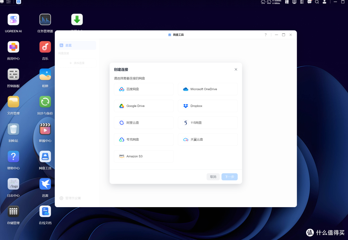Open 文件管理 file manager
This screenshot has height=240, width=348.
[x=13, y=102]
